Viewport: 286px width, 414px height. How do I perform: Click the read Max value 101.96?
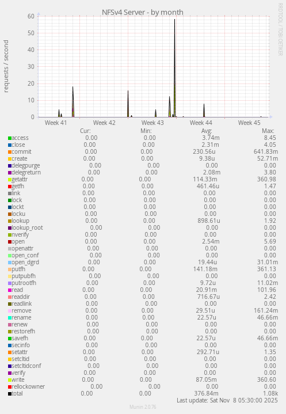[x=266, y=290]
